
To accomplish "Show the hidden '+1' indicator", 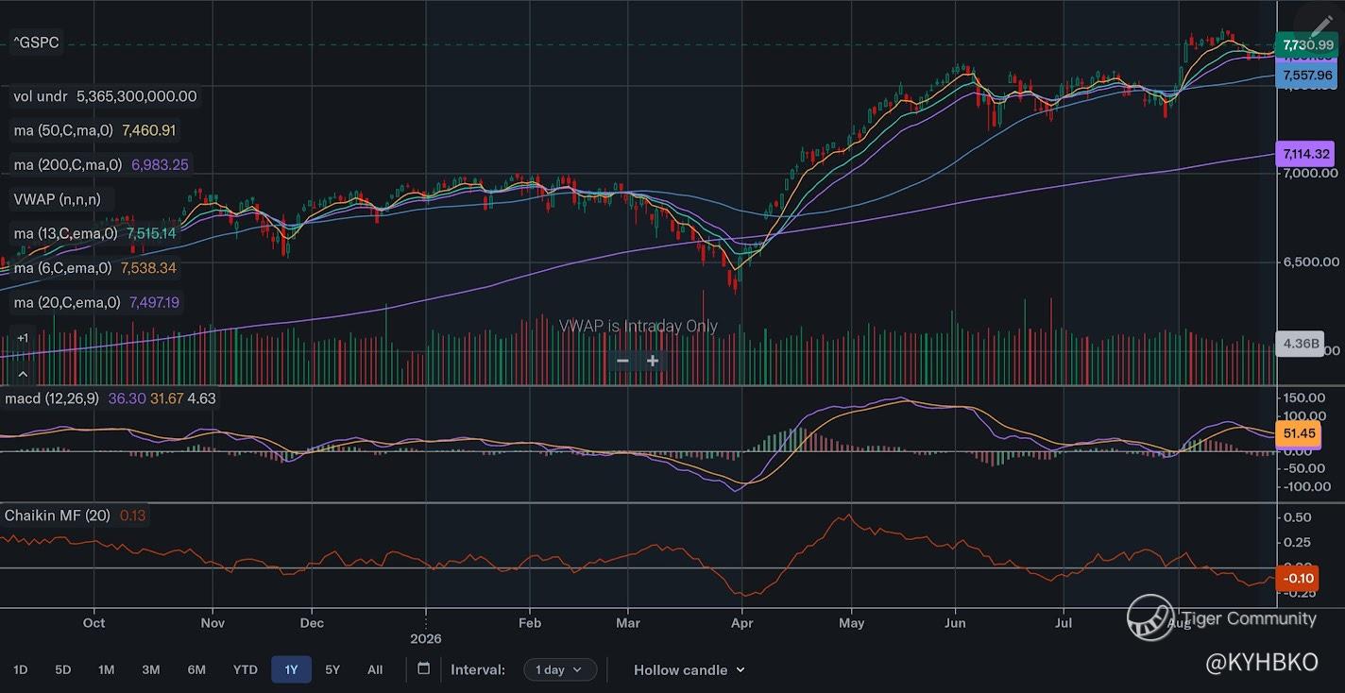I will click(23, 338).
